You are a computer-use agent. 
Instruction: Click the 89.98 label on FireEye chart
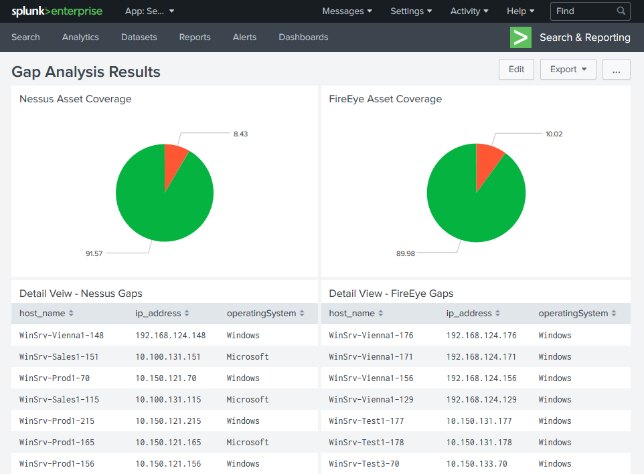point(406,254)
